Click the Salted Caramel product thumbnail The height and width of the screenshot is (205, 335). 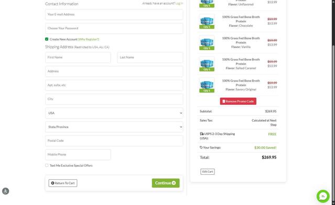click(x=207, y=64)
